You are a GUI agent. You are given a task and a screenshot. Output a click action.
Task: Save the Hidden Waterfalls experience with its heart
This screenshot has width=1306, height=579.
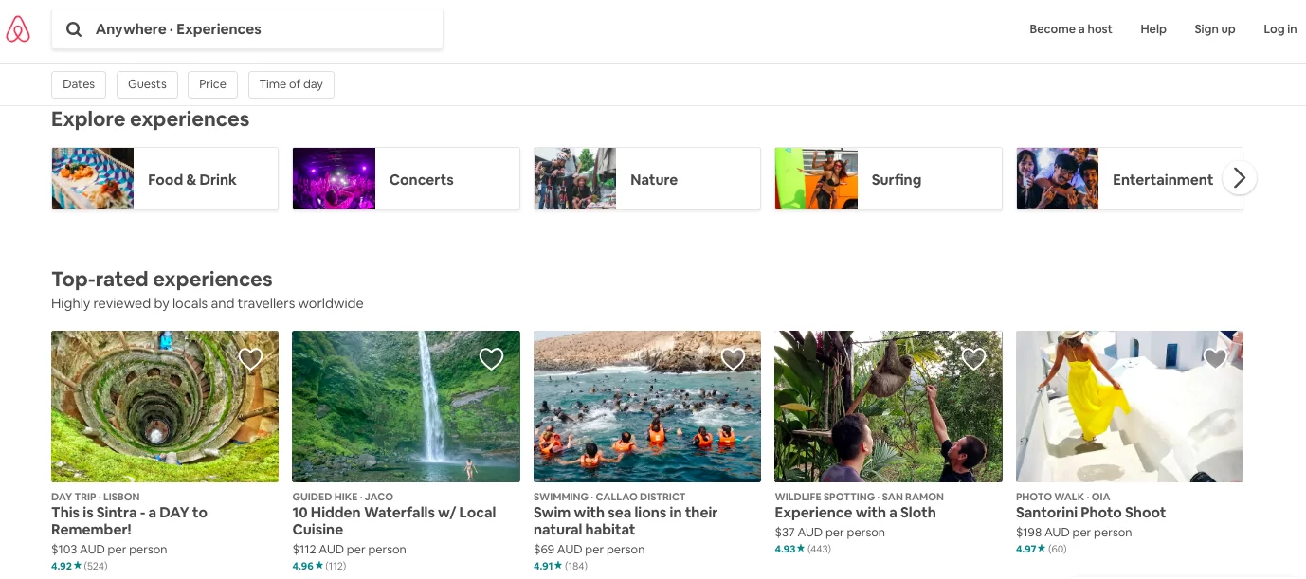tap(491, 358)
